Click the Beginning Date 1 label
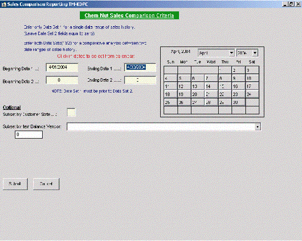 click(21, 69)
